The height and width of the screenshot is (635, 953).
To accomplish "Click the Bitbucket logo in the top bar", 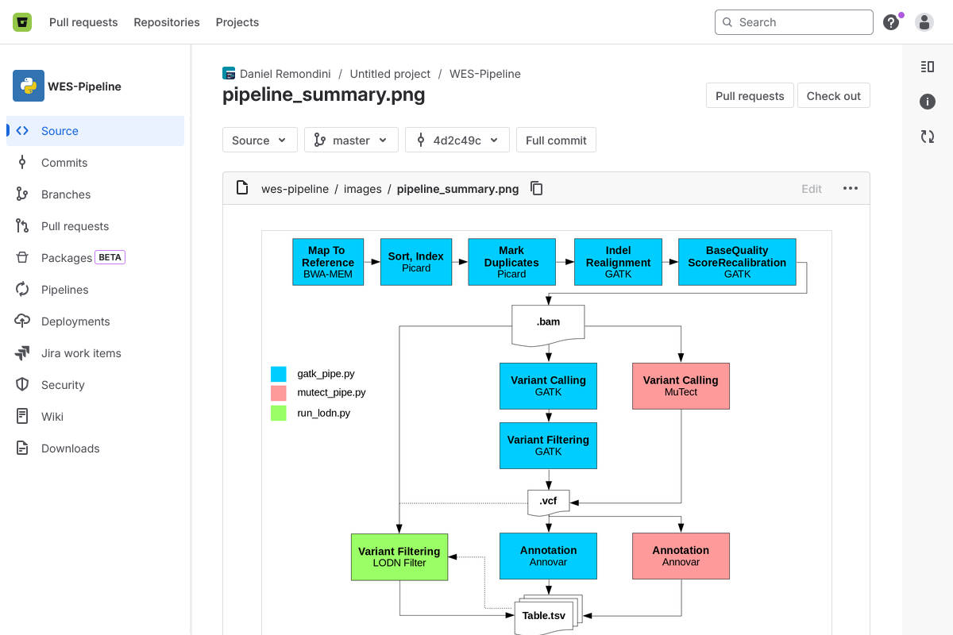I will [x=21, y=21].
